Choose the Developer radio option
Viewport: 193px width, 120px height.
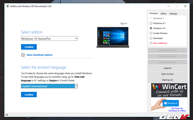[x=151, y=38]
